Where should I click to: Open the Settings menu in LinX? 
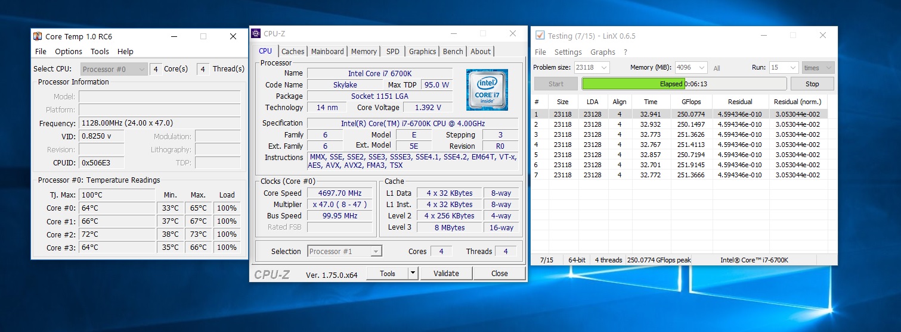coord(568,52)
